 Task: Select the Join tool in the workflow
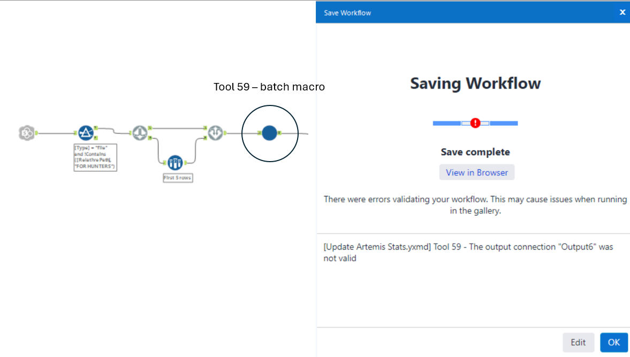(140, 133)
